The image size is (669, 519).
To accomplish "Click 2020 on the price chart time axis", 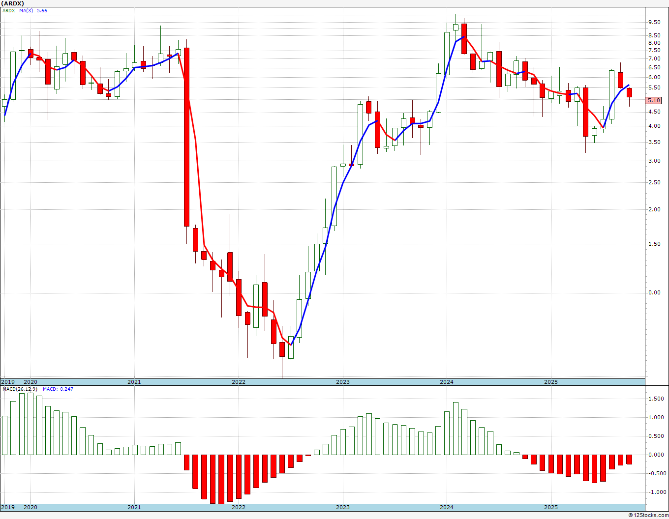I will tap(30, 382).
